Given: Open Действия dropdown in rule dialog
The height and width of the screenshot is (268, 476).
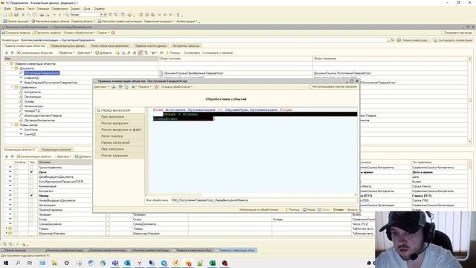Looking at the screenshot, I should (x=101, y=87).
